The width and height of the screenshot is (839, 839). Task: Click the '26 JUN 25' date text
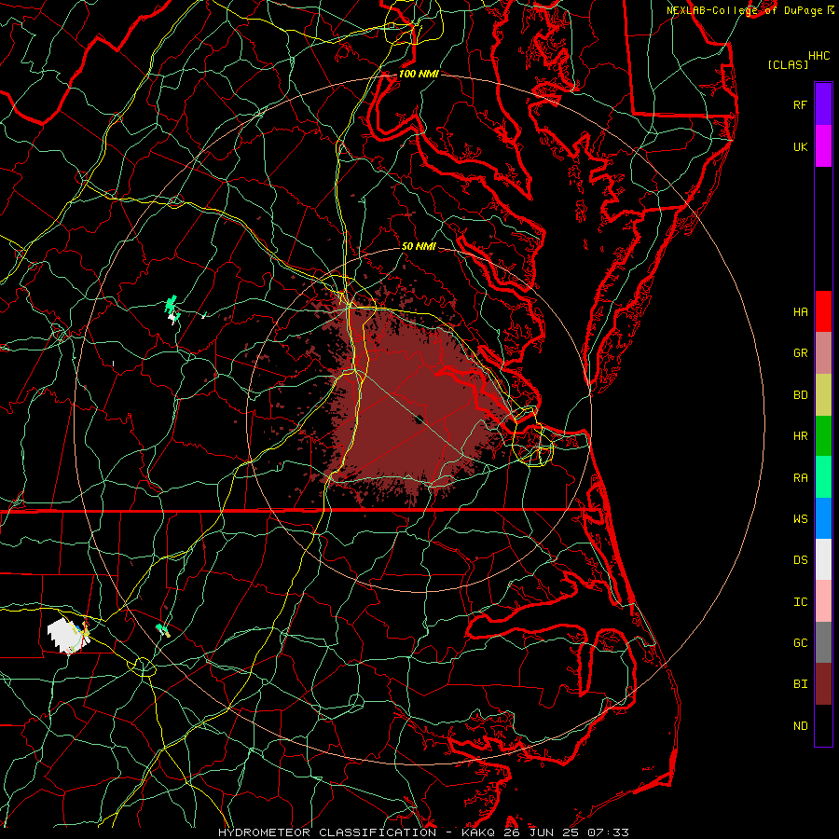coord(543,832)
